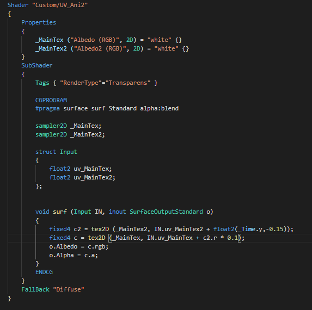Screen dimensions: 312x310
Task: Click the o.Alpha = c.a; line
Action: click(74, 256)
